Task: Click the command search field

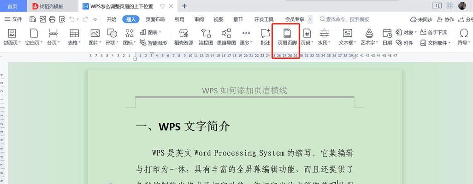Action: (344, 19)
